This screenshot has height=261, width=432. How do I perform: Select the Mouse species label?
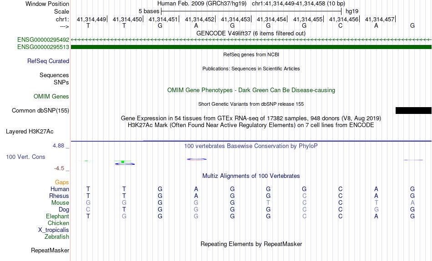coord(60,203)
